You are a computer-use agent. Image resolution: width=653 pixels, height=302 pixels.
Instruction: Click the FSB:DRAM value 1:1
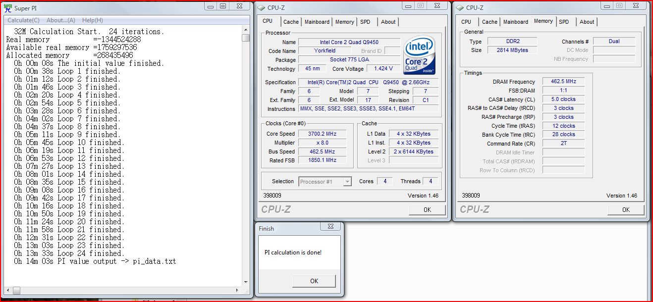click(563, 91)
